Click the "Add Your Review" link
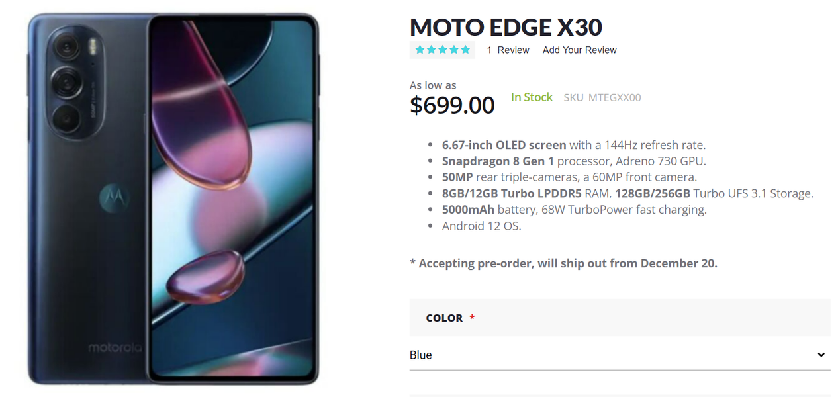 click(x=579, y=50)
